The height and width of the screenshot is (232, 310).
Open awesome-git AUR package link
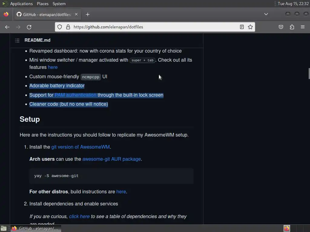[x=111, y=159]
